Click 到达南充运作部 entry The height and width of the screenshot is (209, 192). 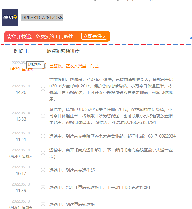tap(72, 170)
